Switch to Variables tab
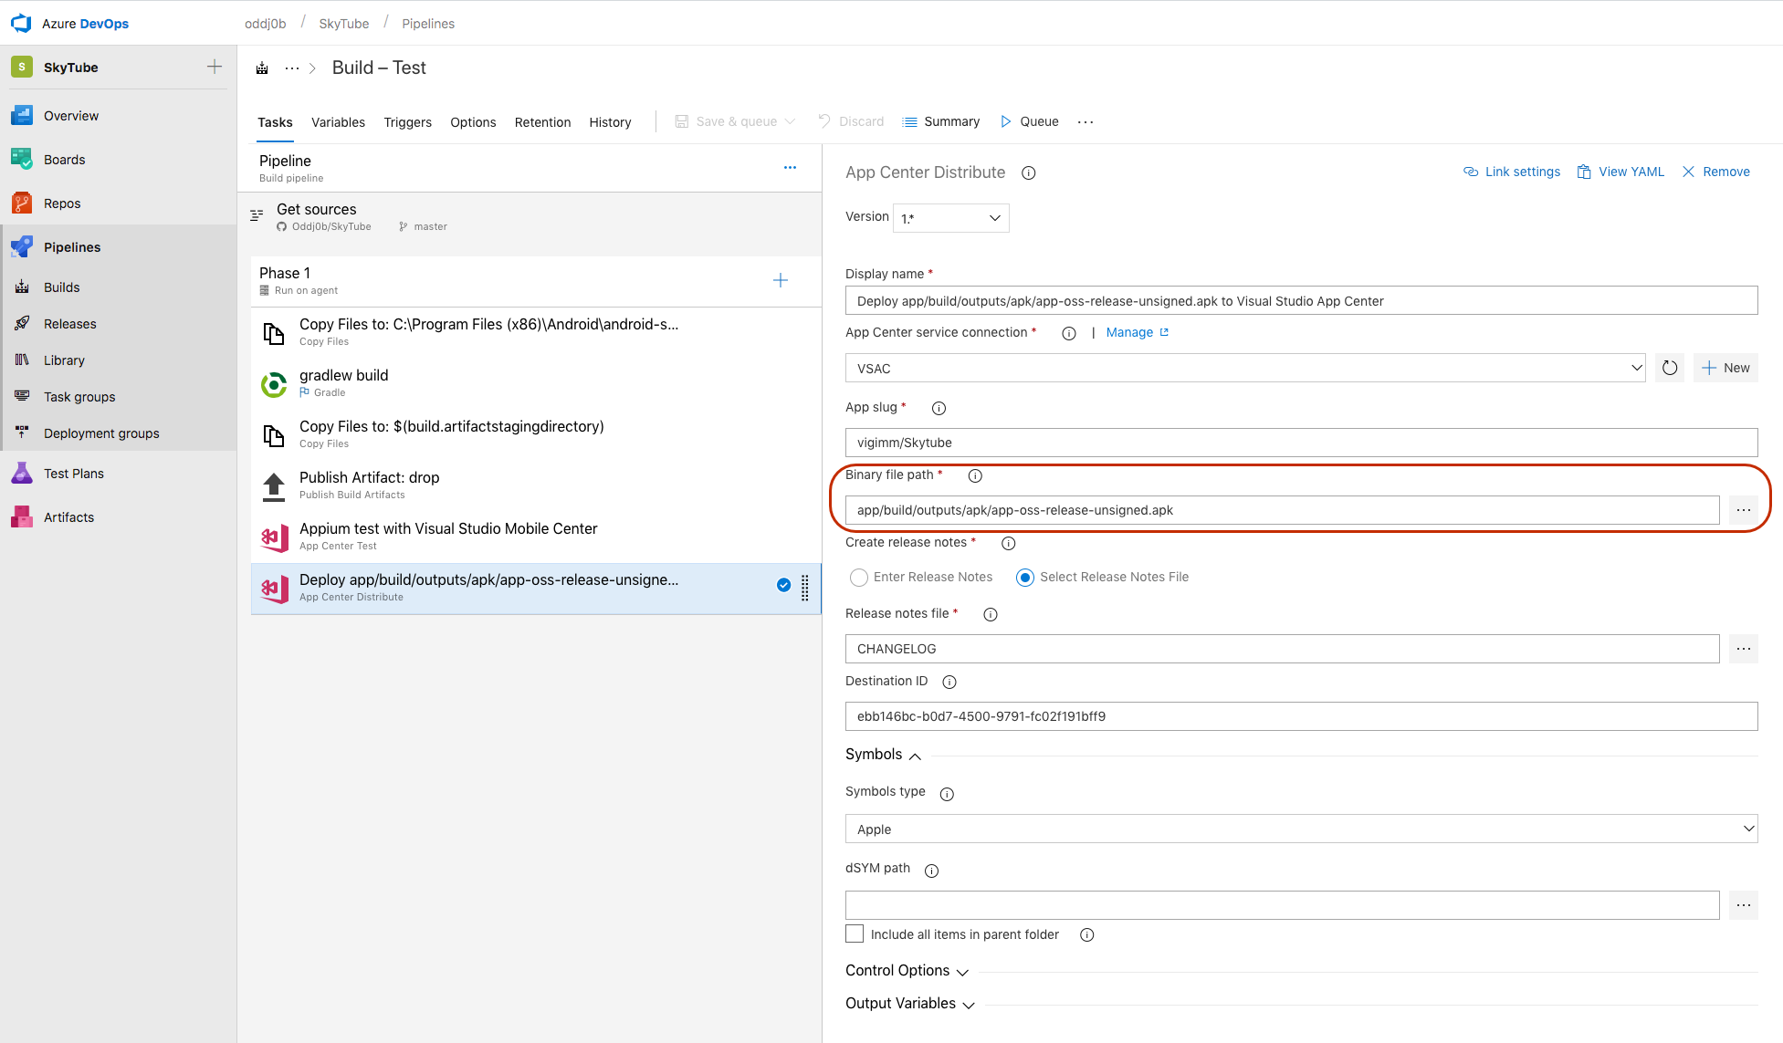The width and height of the screenshot is (1783, 1043). point(339,121)
